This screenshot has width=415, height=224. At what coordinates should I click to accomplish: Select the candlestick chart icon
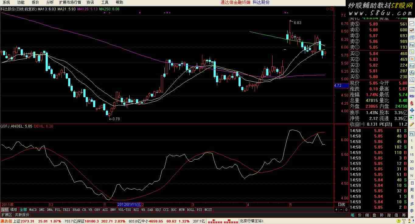tap(412, 30)
